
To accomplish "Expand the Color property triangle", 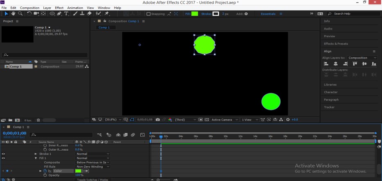I will pyautogui.click(x=40, y=171).
